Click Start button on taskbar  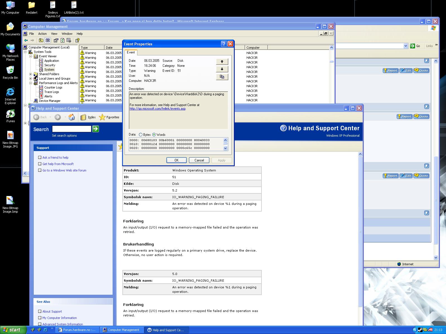pyautogui.click(x=13, y=330)
